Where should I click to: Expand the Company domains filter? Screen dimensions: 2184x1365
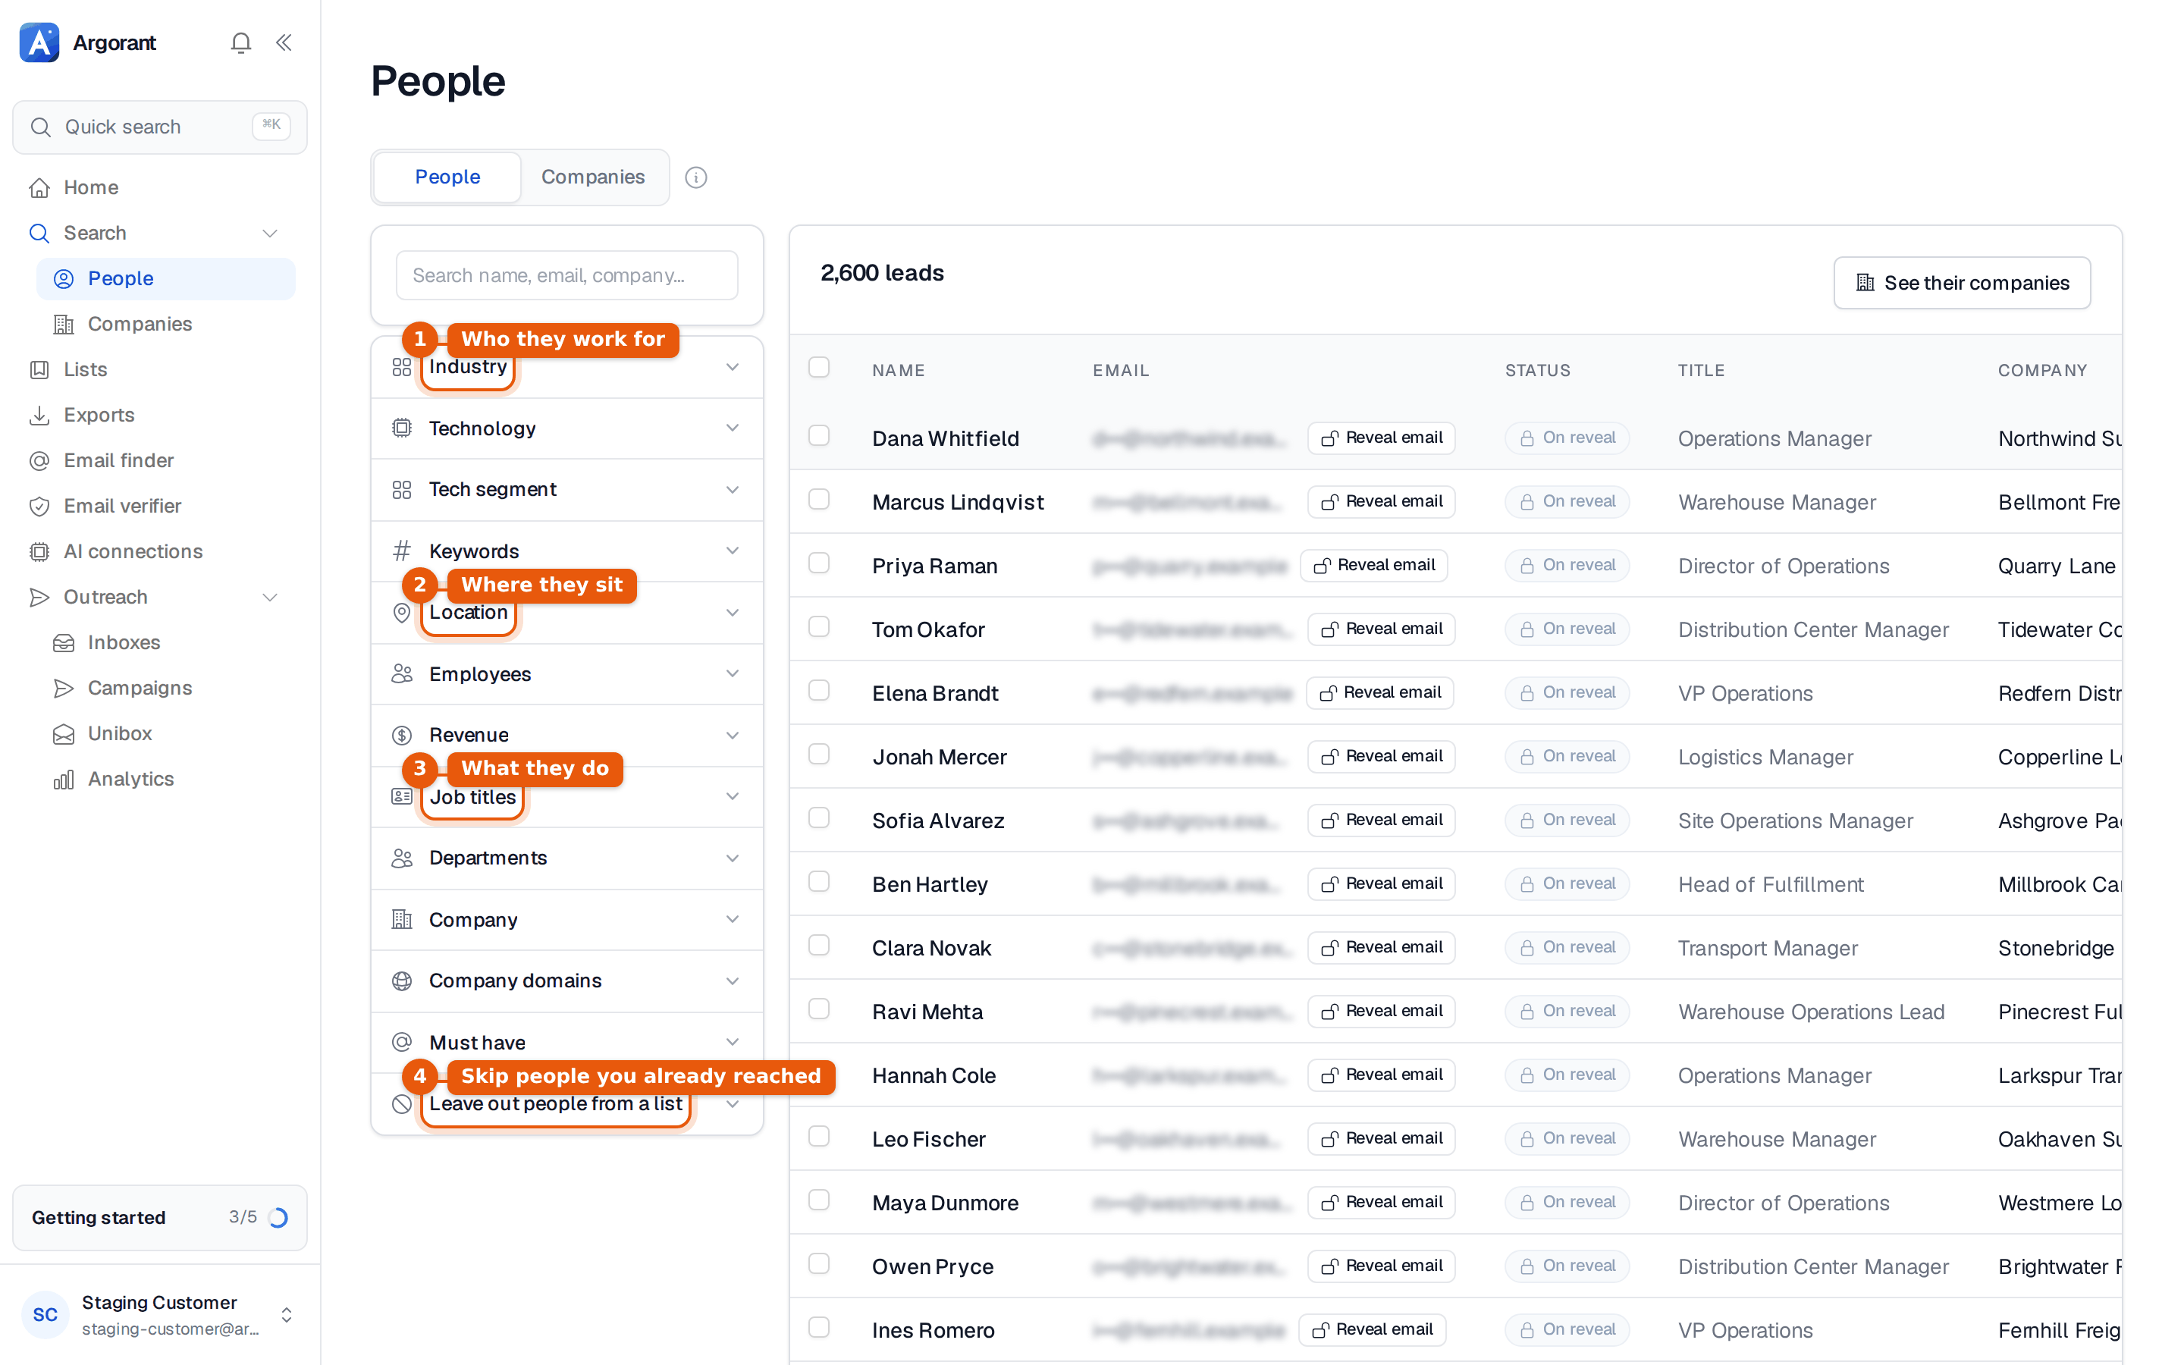coord(568,981)
